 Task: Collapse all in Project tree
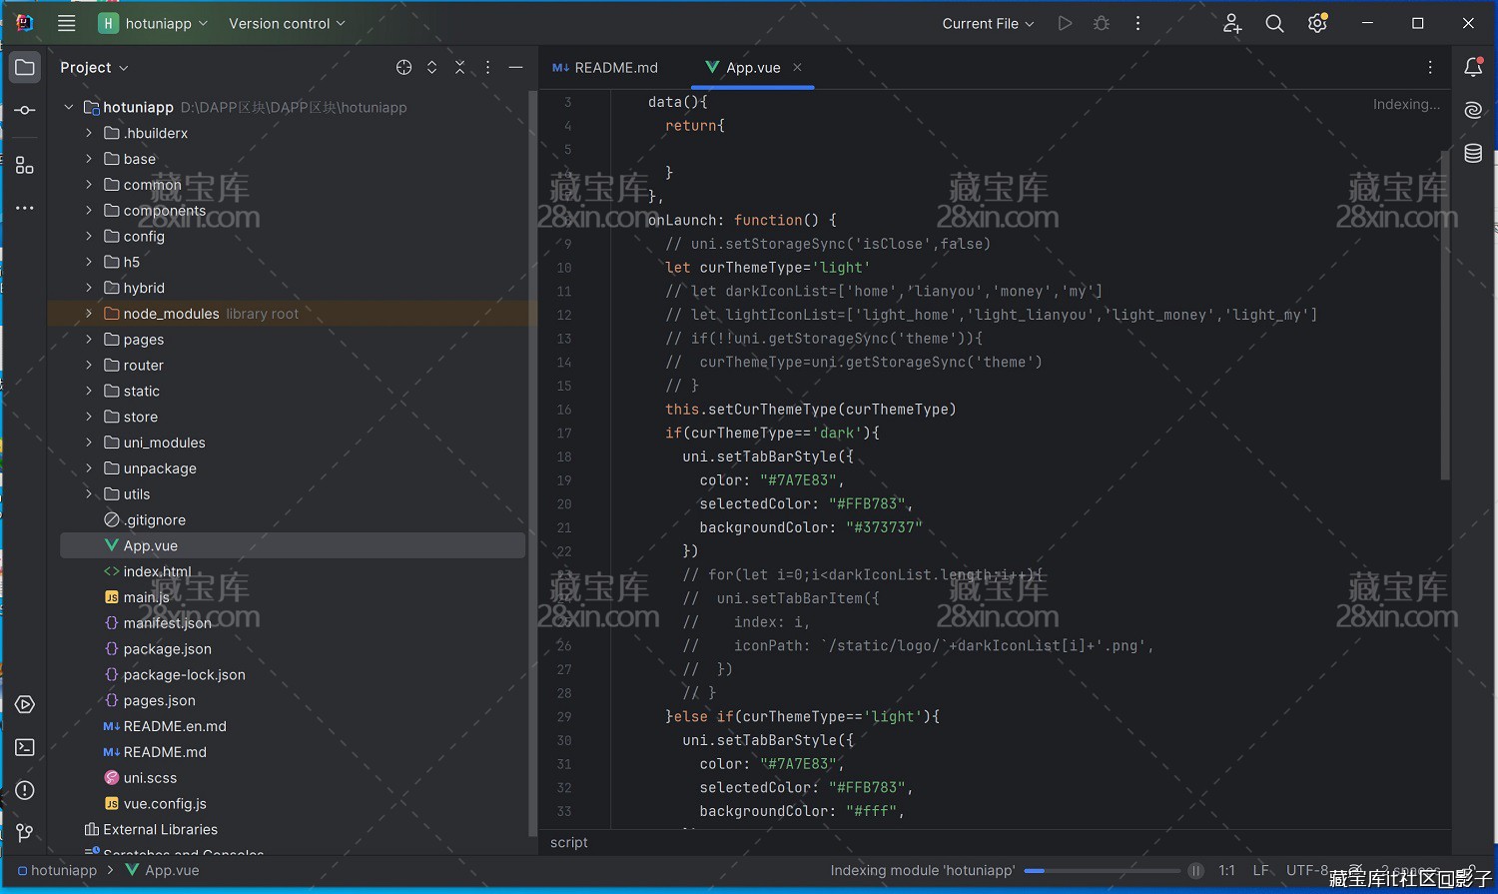tap(459, 67)
